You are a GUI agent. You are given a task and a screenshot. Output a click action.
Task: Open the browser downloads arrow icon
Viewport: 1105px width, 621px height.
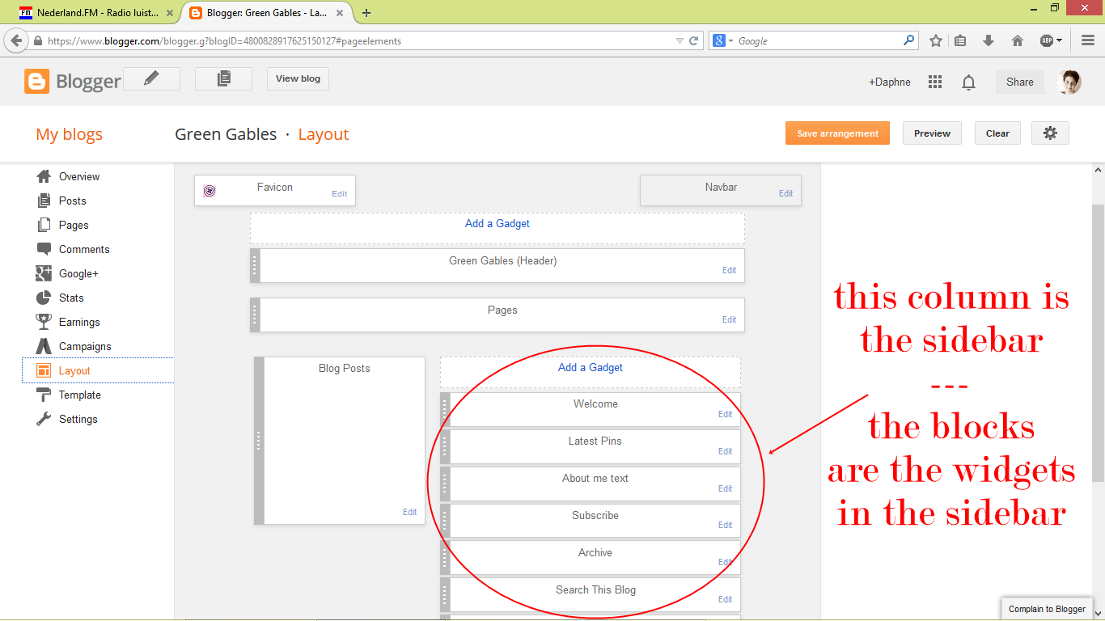point(988,40)
